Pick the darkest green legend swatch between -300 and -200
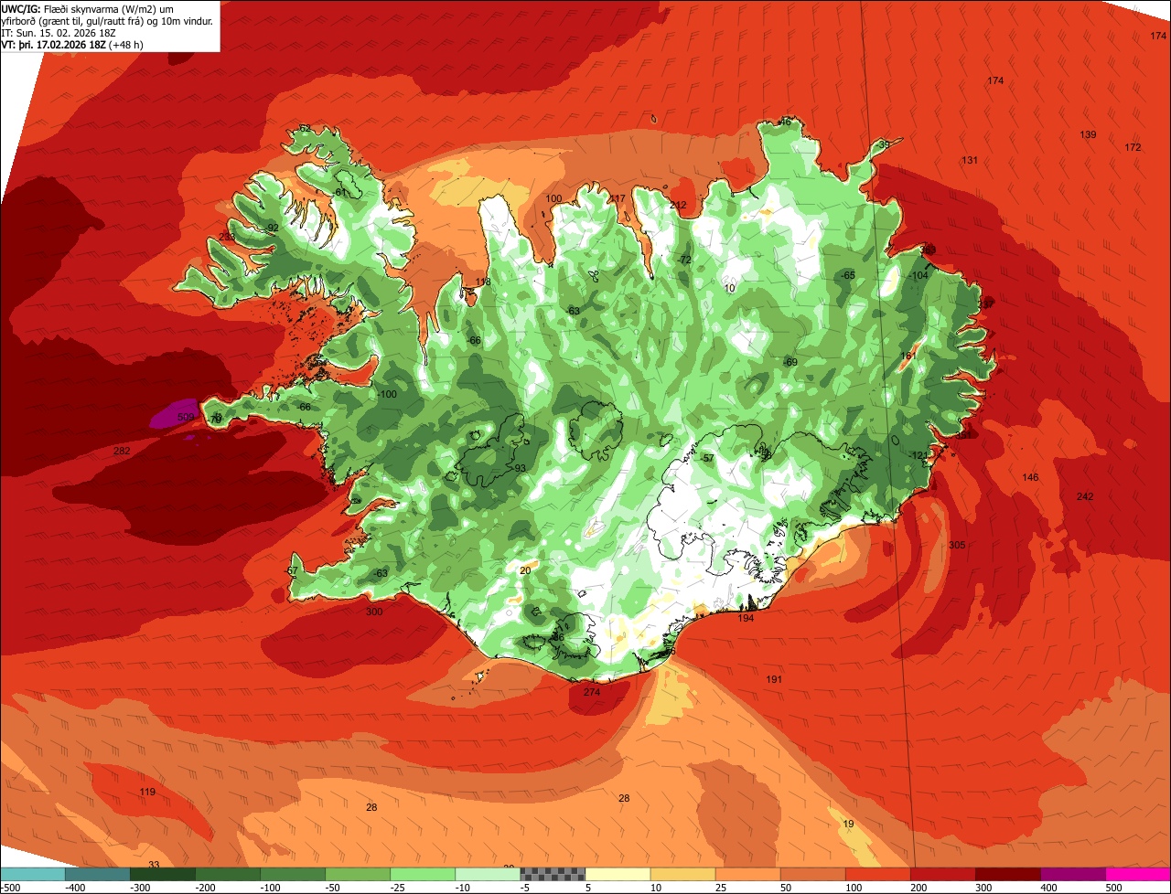 click(x=162, y=874)
